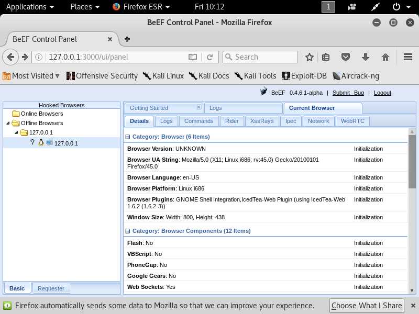Click the Submit Bug link
The width and height of the screenshot is (419, 314).
click(x=348, y=93)
